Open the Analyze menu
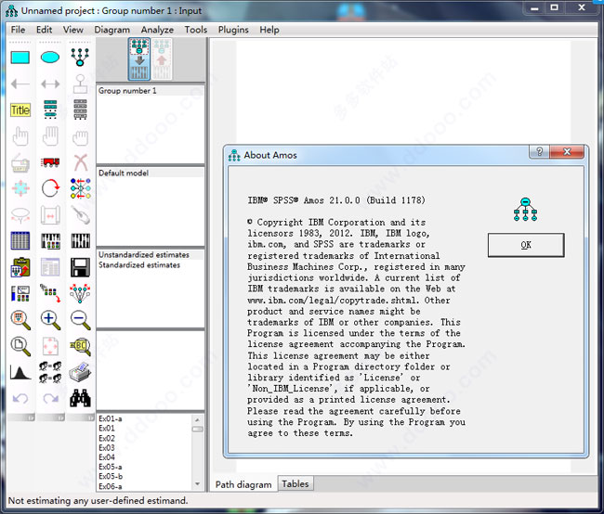 click(x=157, y=30)
